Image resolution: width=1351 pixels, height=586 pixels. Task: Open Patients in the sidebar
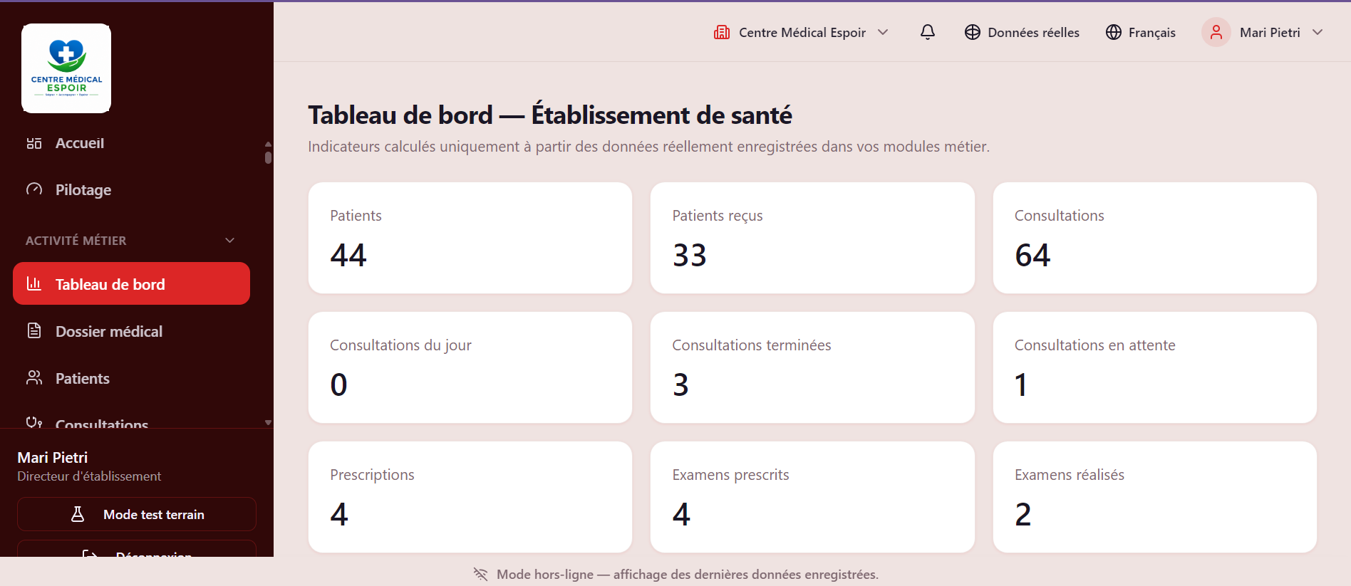131,378
